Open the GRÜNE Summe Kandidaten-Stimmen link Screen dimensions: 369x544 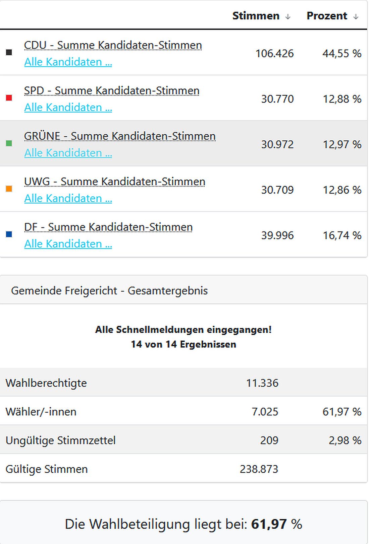(x=120, y=136)
